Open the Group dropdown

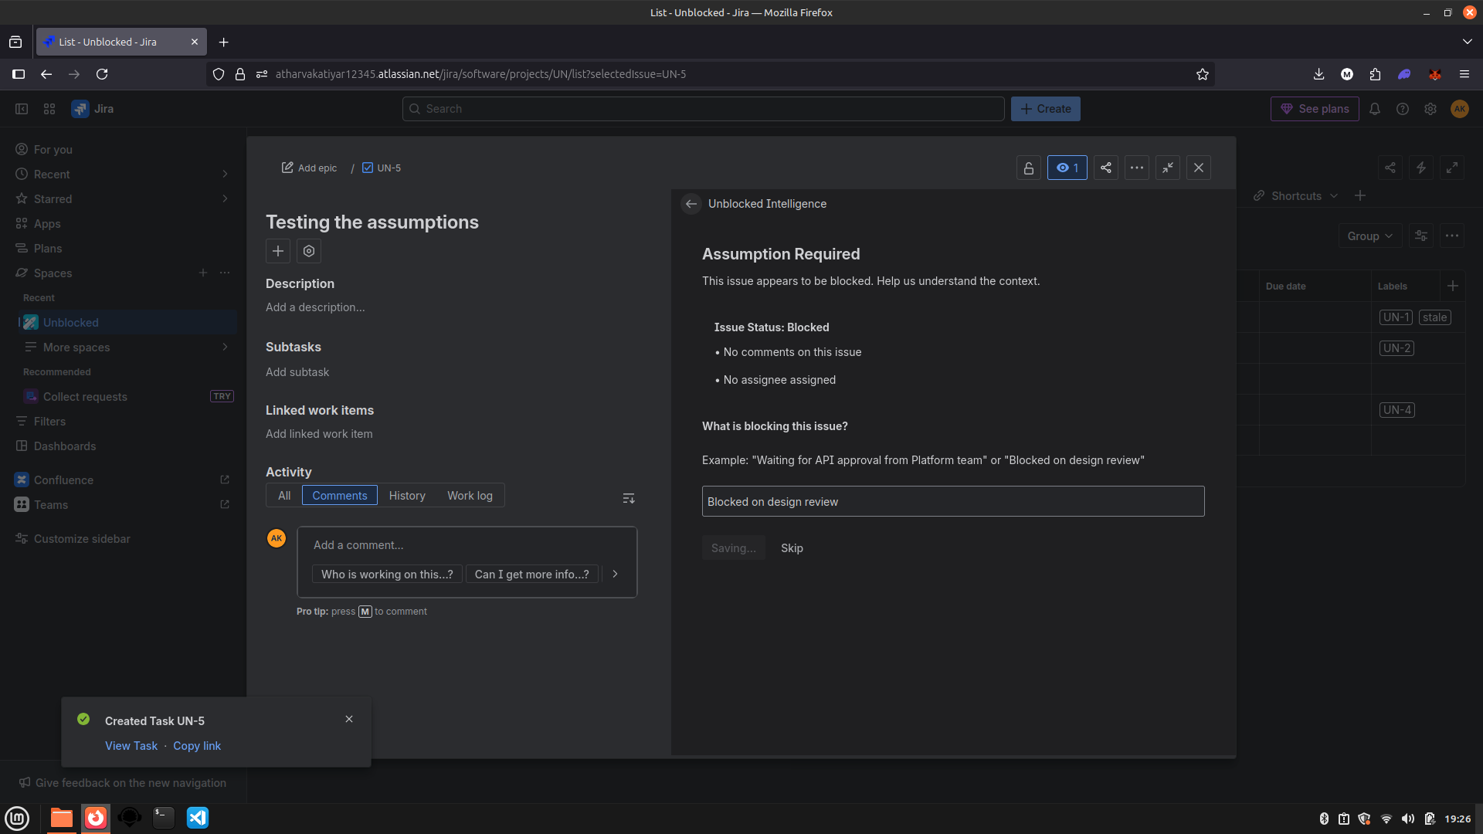(x=1369, y=236)
